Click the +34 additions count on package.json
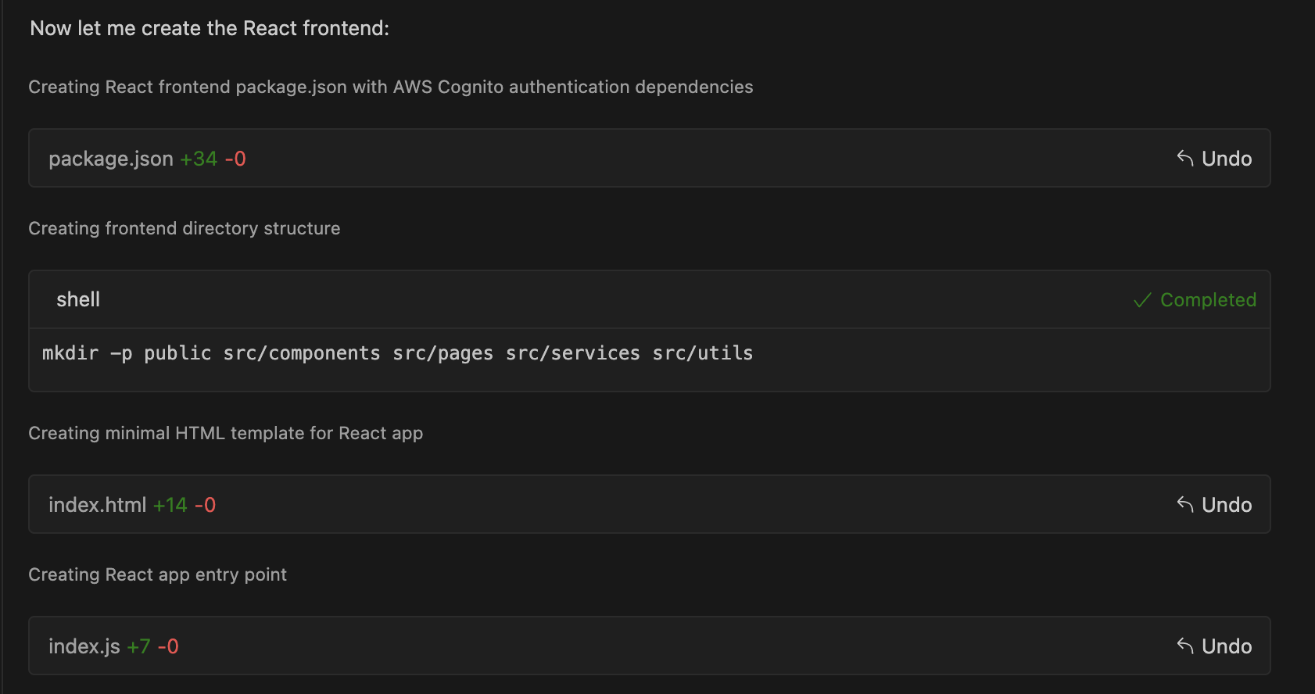The image size is (1315, 694). 199,159
